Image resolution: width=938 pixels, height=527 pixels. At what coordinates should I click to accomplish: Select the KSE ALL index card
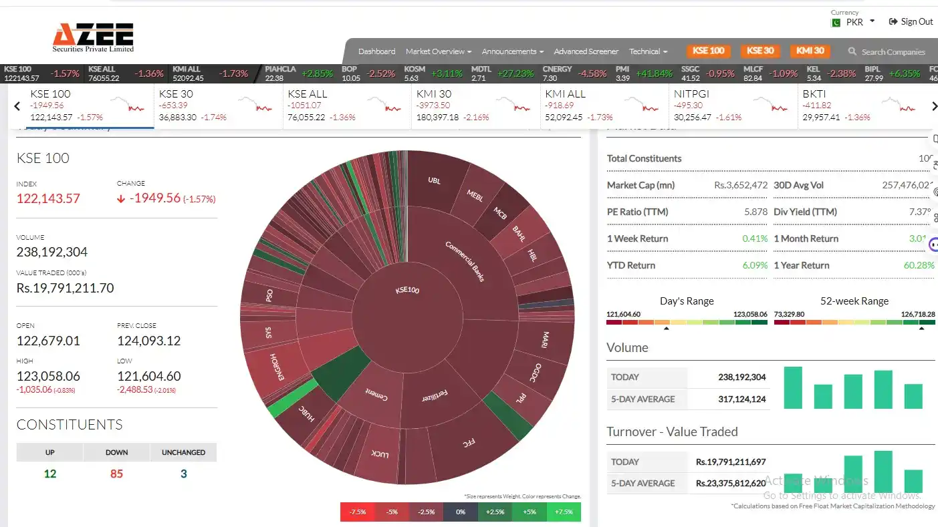347,106
